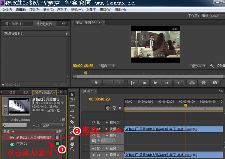Image resolution: width=225 pixels, height=159 pixels.
Task: Select the Rolling Edit tool
Action: (72, 111)
